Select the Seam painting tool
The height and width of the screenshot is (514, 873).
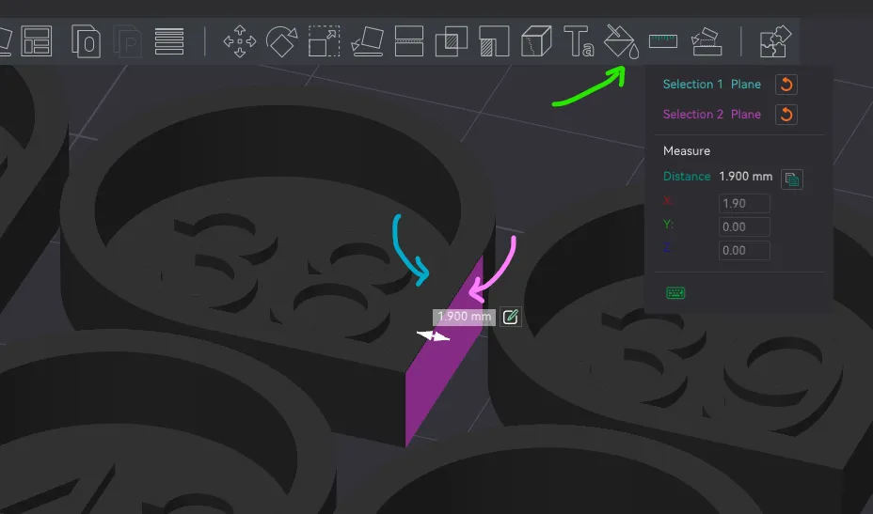pyautogui.click(x=536, y=41)
